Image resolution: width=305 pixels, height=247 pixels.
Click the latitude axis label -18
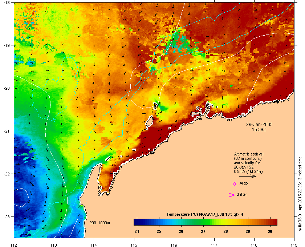pyautogui.click(x=7, y=3)
